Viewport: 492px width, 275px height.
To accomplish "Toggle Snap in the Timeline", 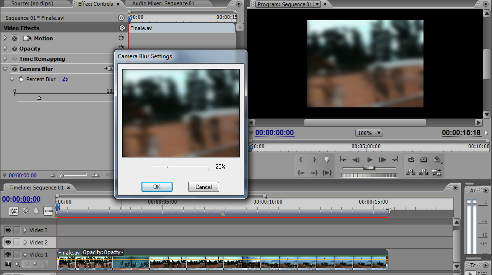I will (x=14, y=211).
